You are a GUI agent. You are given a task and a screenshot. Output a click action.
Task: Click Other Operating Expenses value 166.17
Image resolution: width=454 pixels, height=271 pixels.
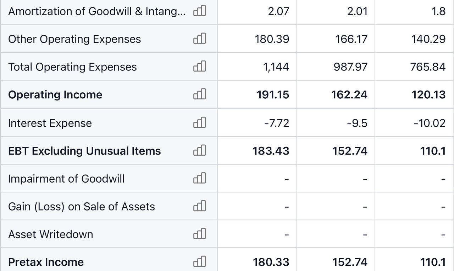click(351, 39)
